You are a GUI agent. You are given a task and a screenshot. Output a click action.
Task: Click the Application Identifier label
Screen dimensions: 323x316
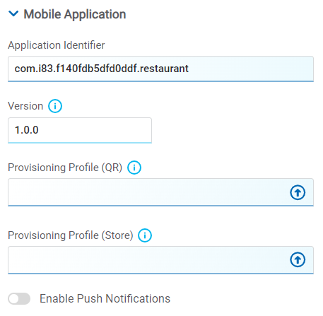click(x=57, y=45)
